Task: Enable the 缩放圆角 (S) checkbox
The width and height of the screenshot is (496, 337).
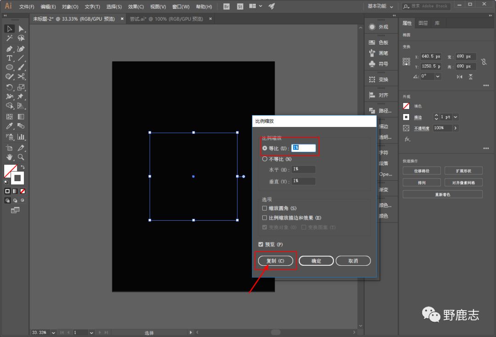Action: coord(265,208)
